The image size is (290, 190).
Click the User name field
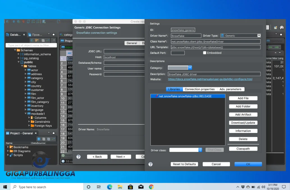pos(124,68)
